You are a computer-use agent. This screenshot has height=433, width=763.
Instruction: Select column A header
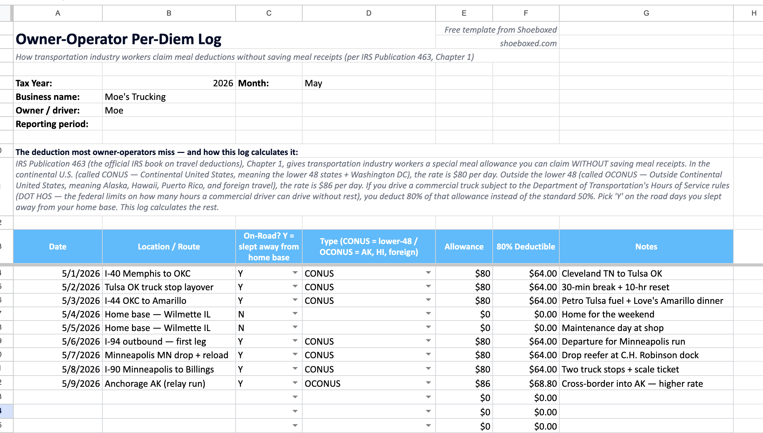(x=58, y=13)
